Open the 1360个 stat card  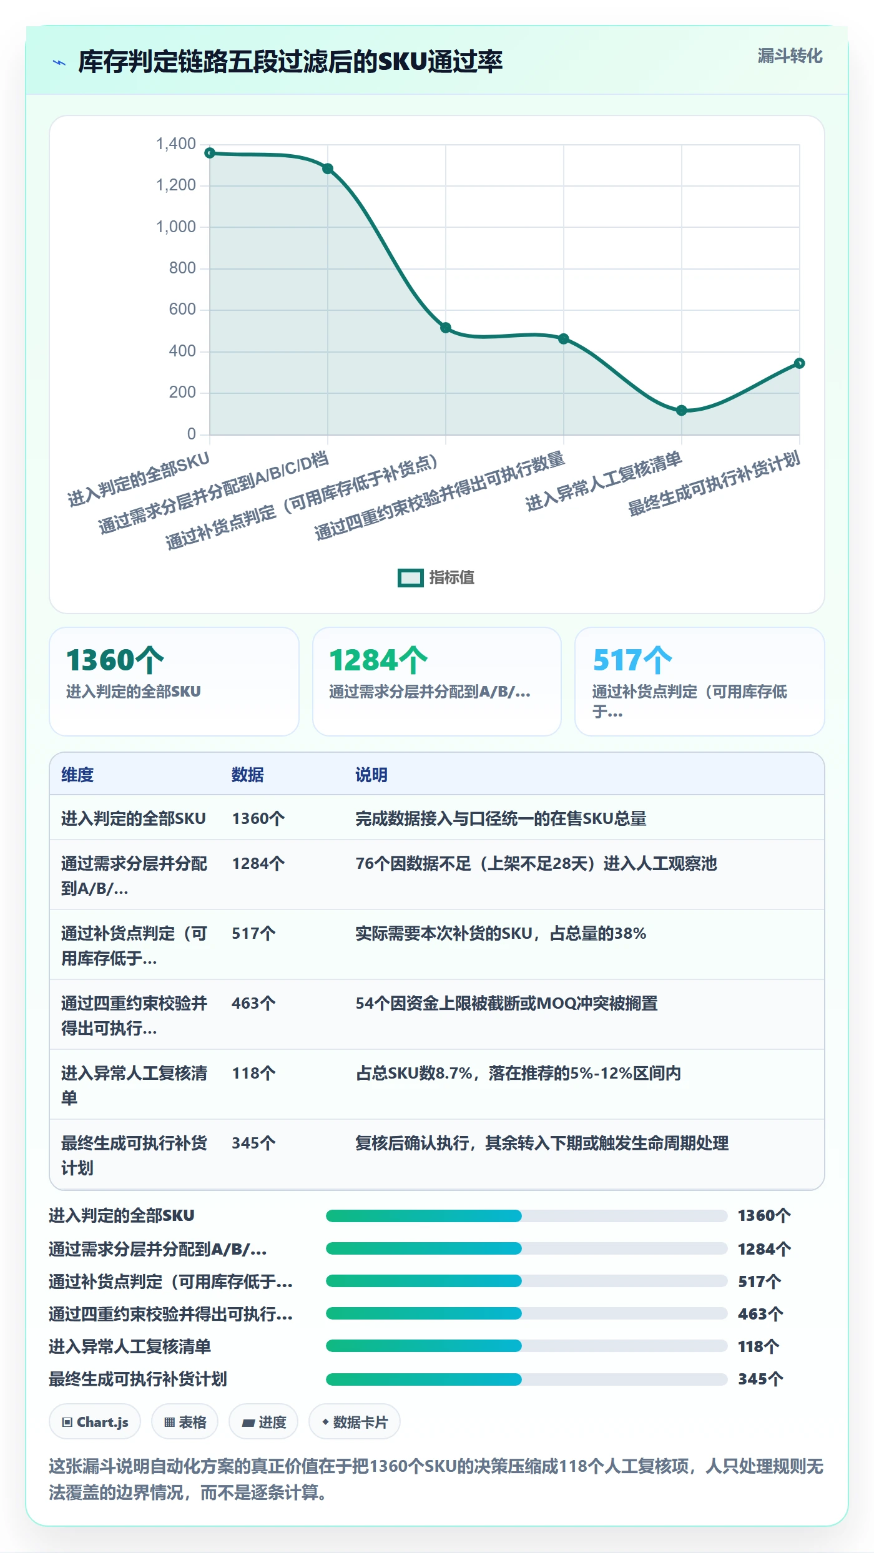[174, 682]
